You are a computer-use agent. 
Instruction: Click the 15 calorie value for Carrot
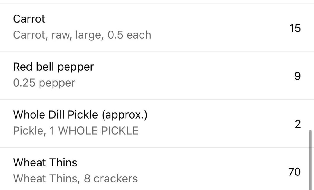295,28
